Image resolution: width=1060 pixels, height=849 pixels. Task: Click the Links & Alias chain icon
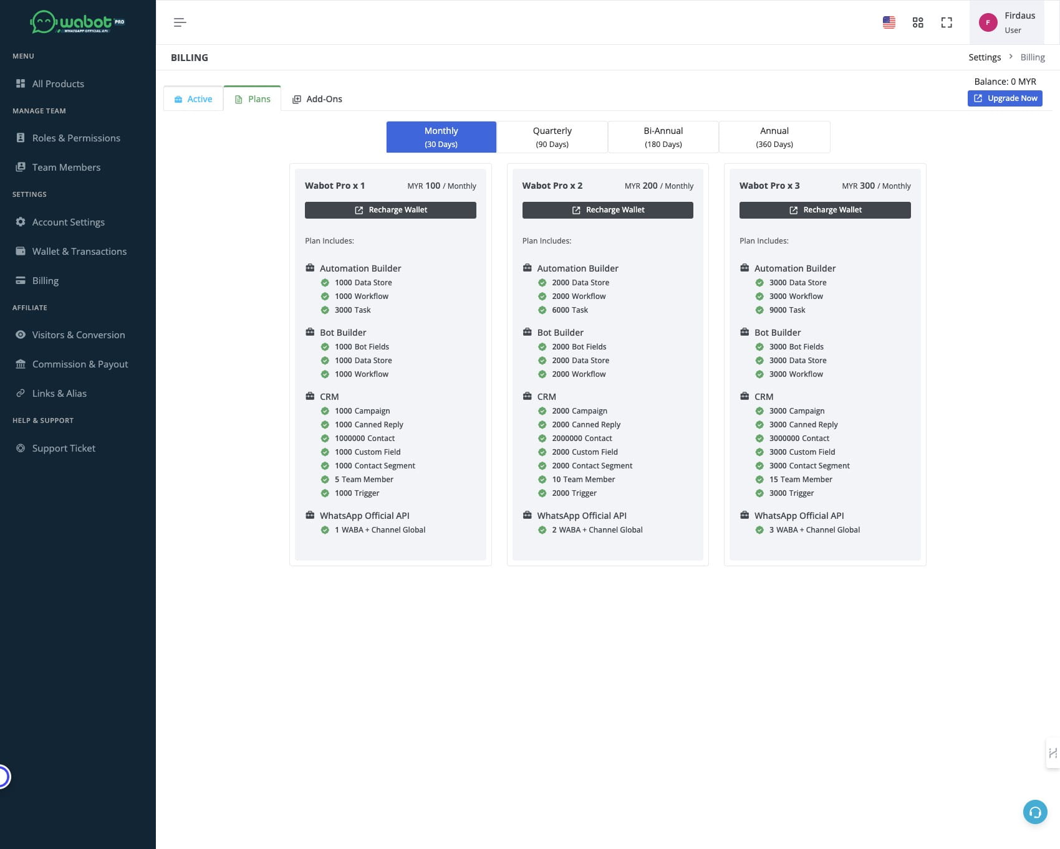tap(21, 393)
